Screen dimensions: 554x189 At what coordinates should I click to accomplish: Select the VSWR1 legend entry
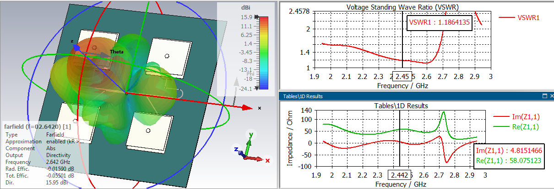click(520, 18)
